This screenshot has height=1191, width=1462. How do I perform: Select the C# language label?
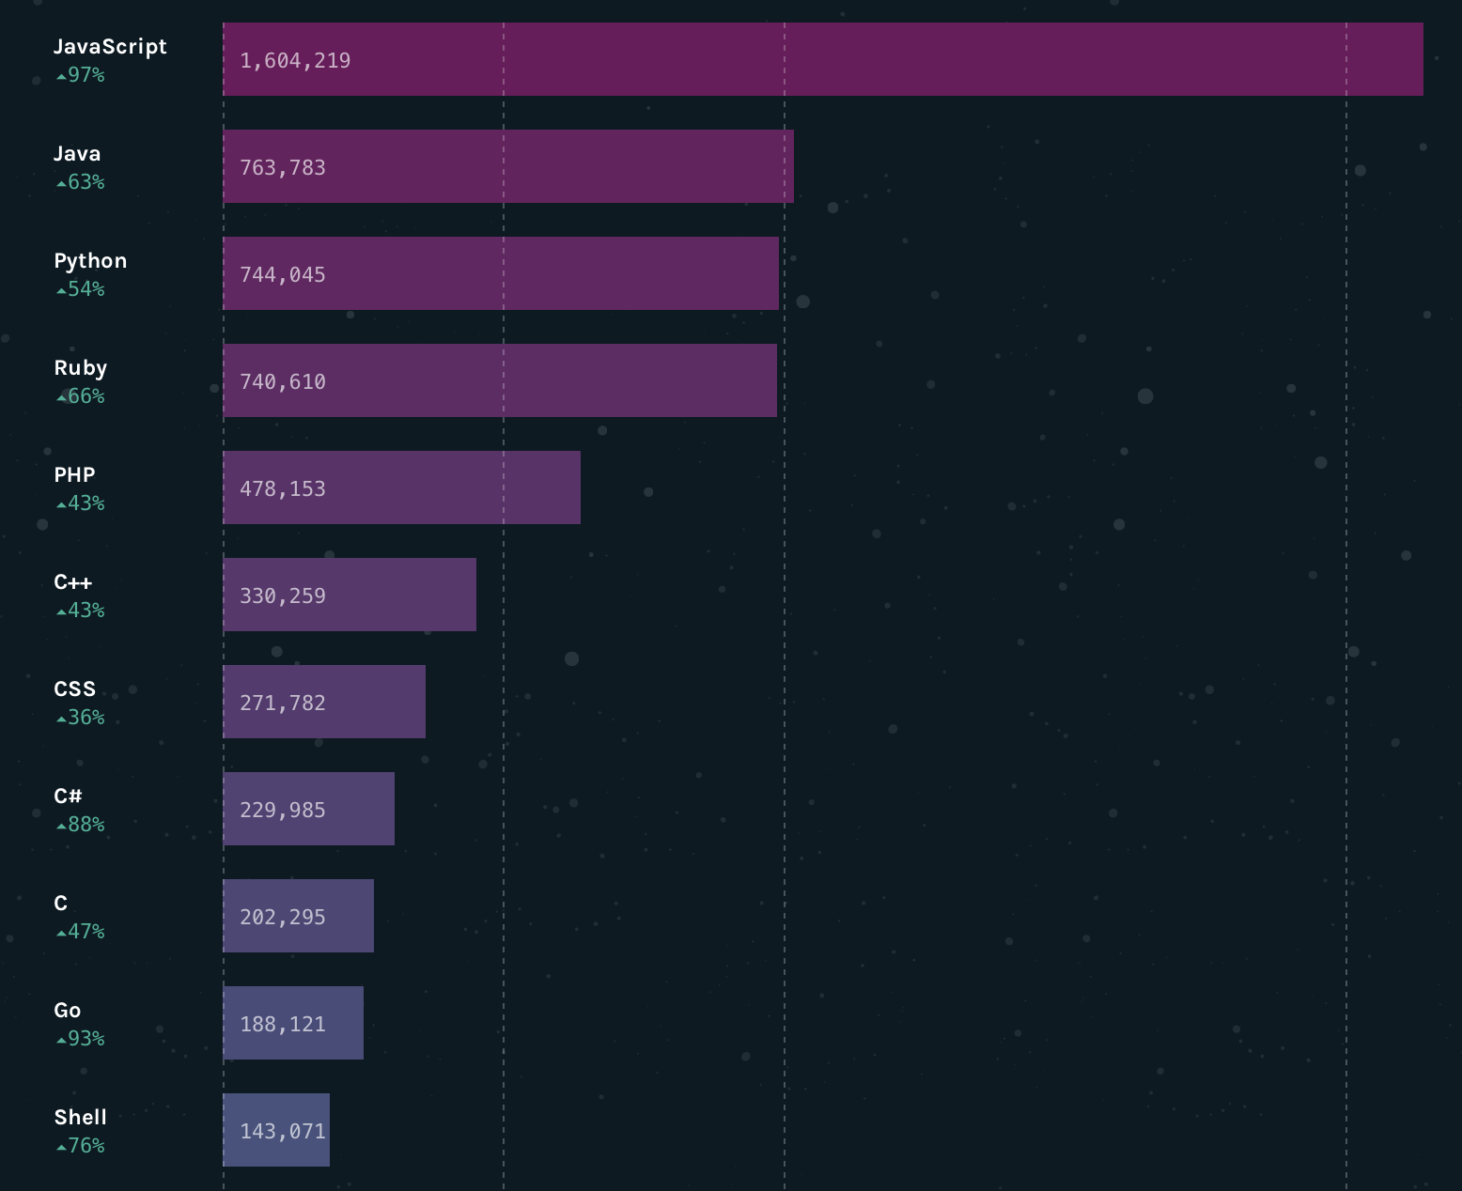(x=68, y=797)
